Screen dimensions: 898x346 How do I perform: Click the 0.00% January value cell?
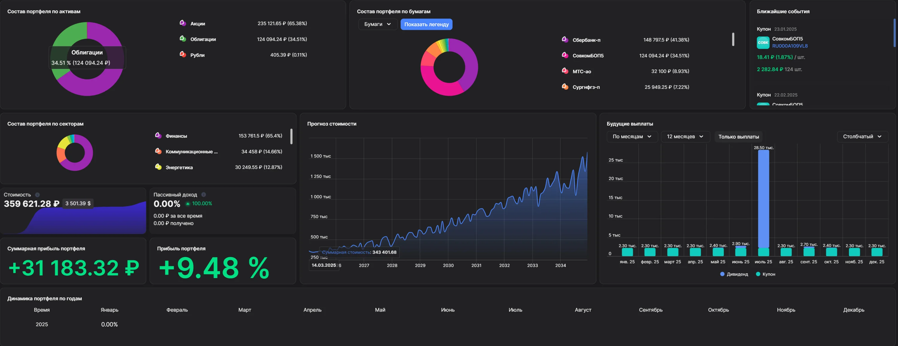tap(110, 324)
